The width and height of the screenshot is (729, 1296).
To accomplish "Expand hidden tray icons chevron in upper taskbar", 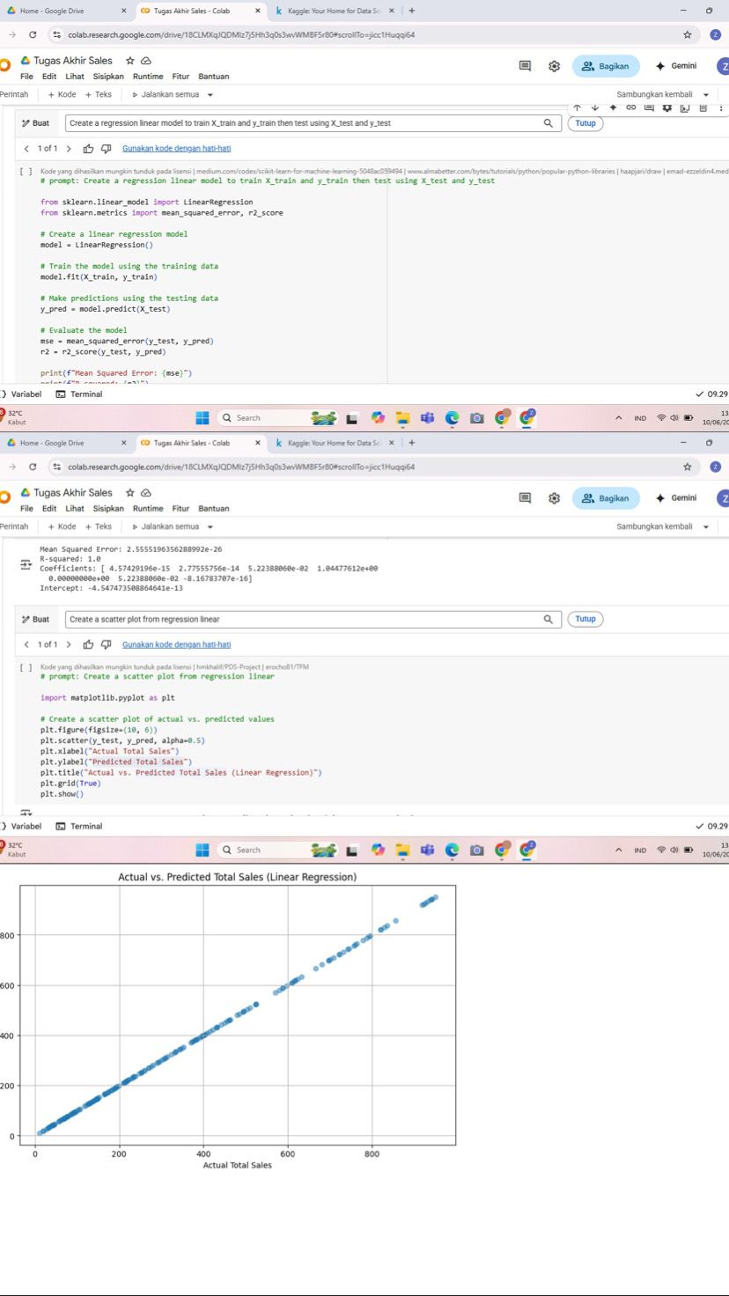I will tap(618, 418).
